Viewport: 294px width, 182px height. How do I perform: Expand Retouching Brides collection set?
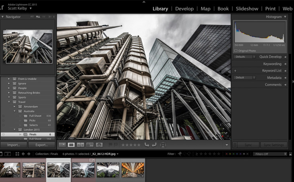8,92
